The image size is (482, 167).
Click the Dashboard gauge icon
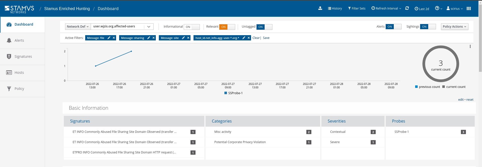pyautogui.click(x=9, y=25)
